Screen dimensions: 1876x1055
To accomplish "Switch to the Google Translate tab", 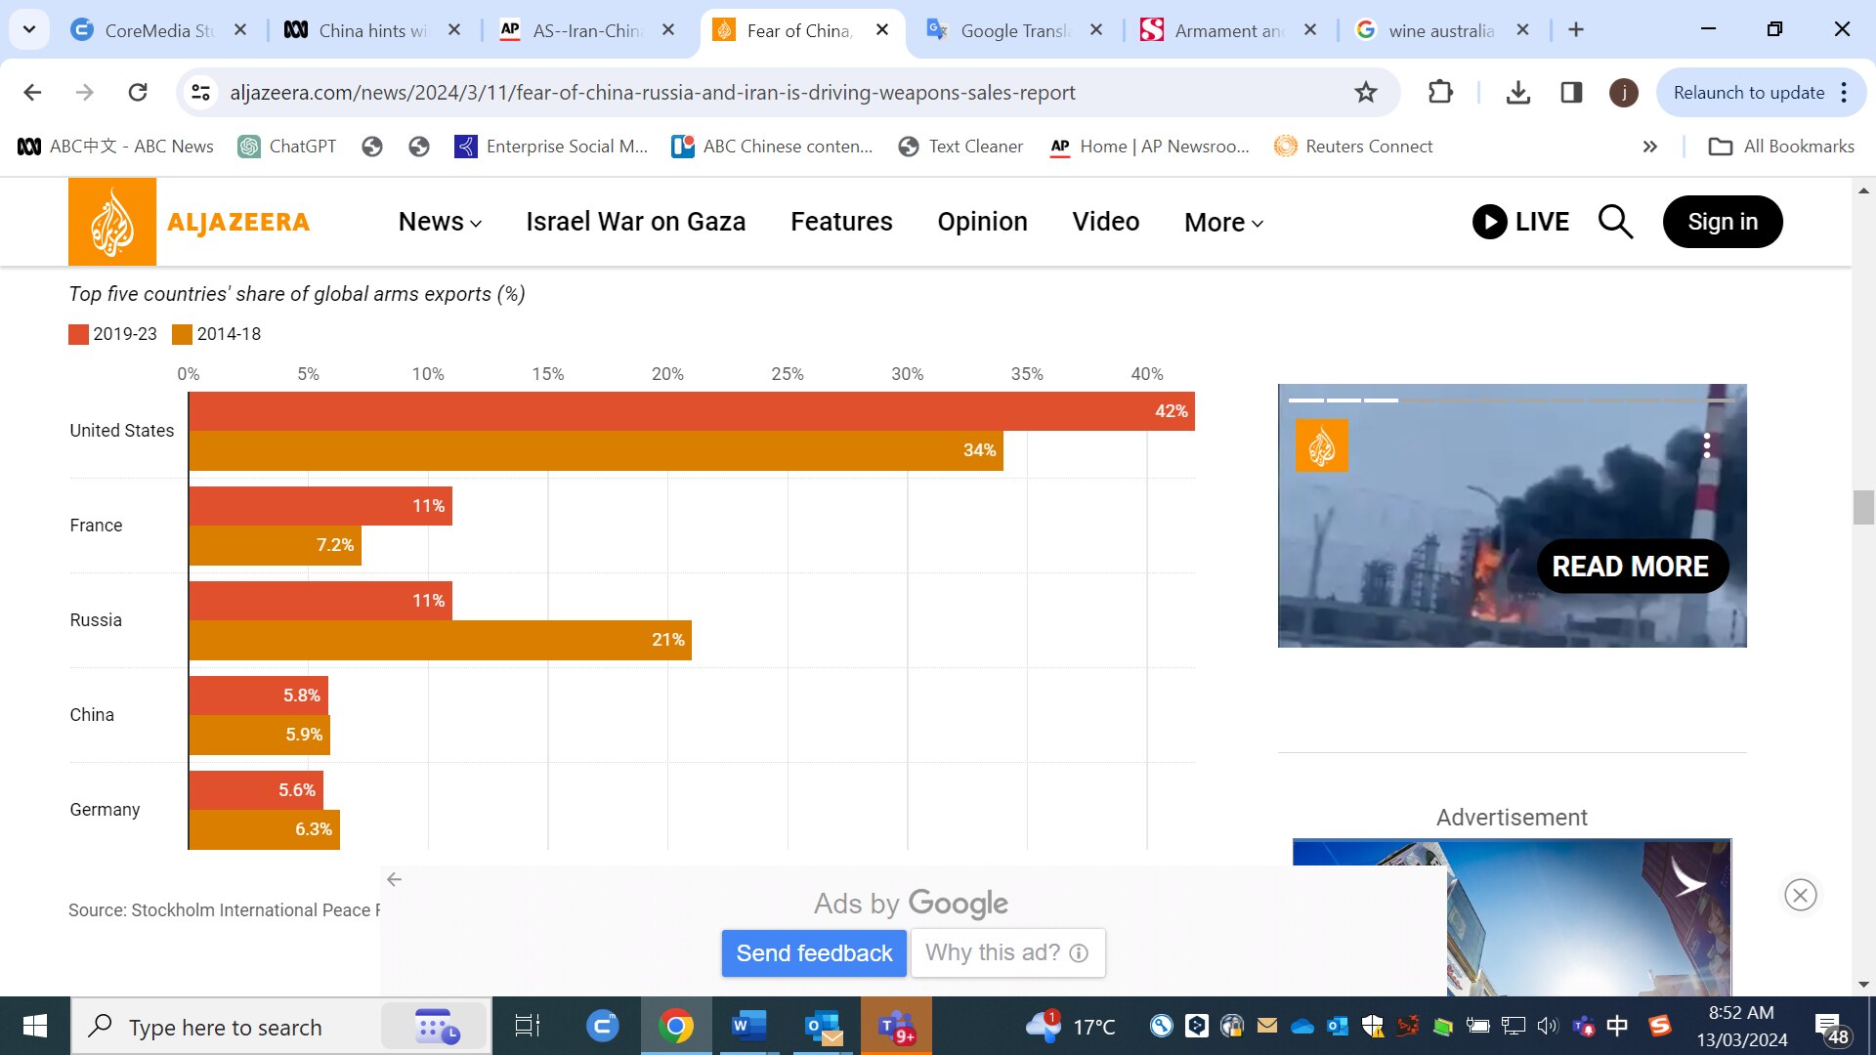I will 1014,30.
